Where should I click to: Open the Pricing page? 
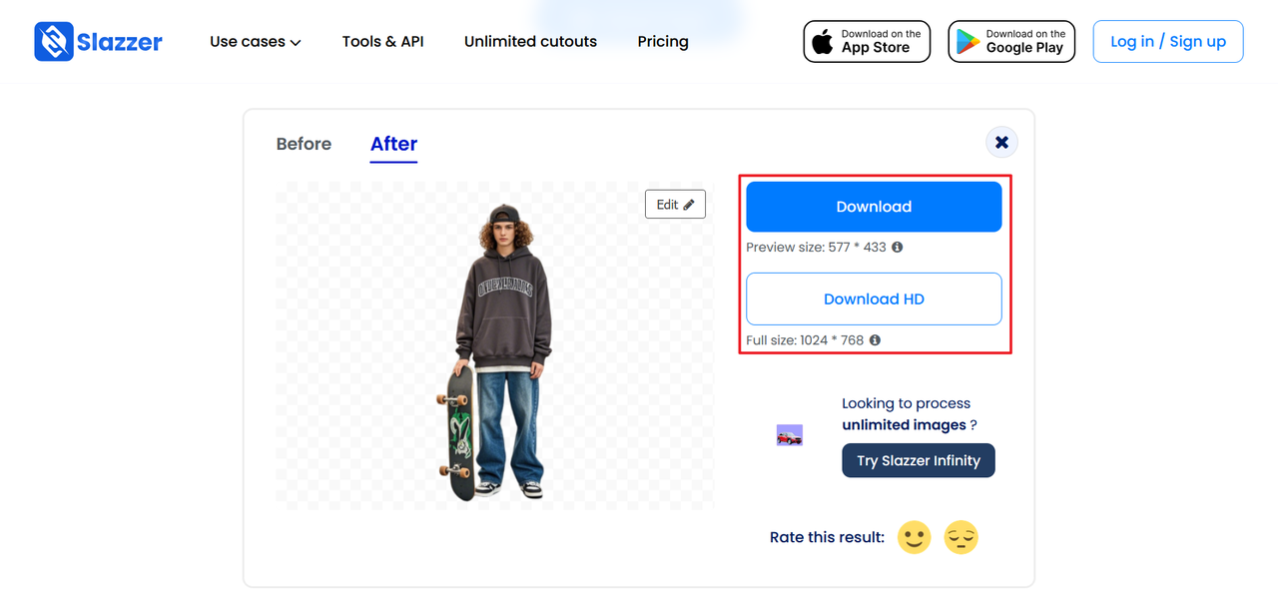pyautogui.click(x=663, y=42)
